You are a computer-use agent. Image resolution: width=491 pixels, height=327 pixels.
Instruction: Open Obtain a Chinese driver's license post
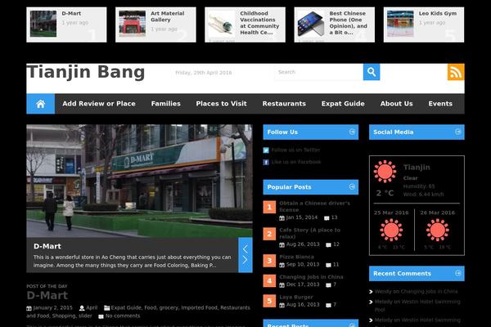[x=314, y=207]
